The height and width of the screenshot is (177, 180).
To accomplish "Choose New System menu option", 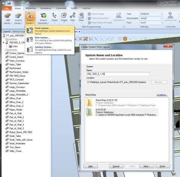I will click(x=50, y=40).
